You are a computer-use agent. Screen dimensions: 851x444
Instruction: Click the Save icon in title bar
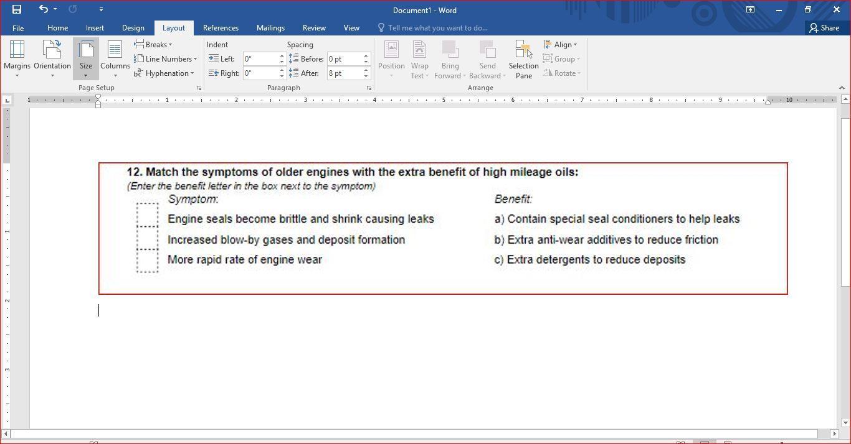(x=17, y=9)
